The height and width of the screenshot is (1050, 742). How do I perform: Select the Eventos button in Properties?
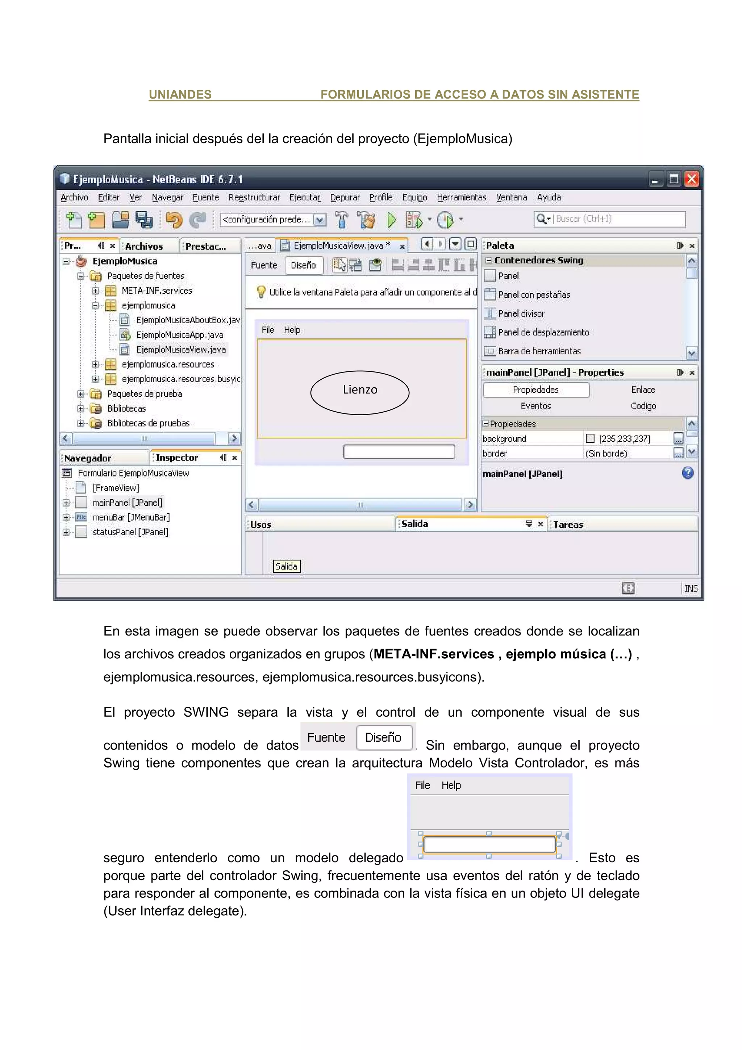536,406
